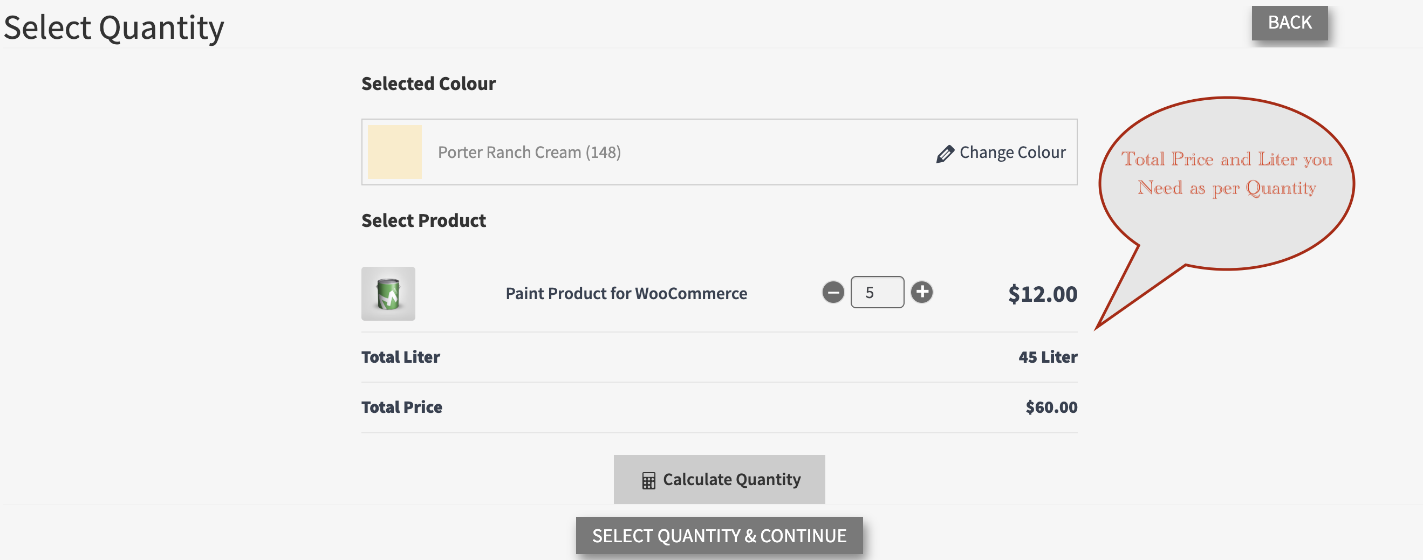Click the Calculate Quantity button label

(x=731, y=480)
